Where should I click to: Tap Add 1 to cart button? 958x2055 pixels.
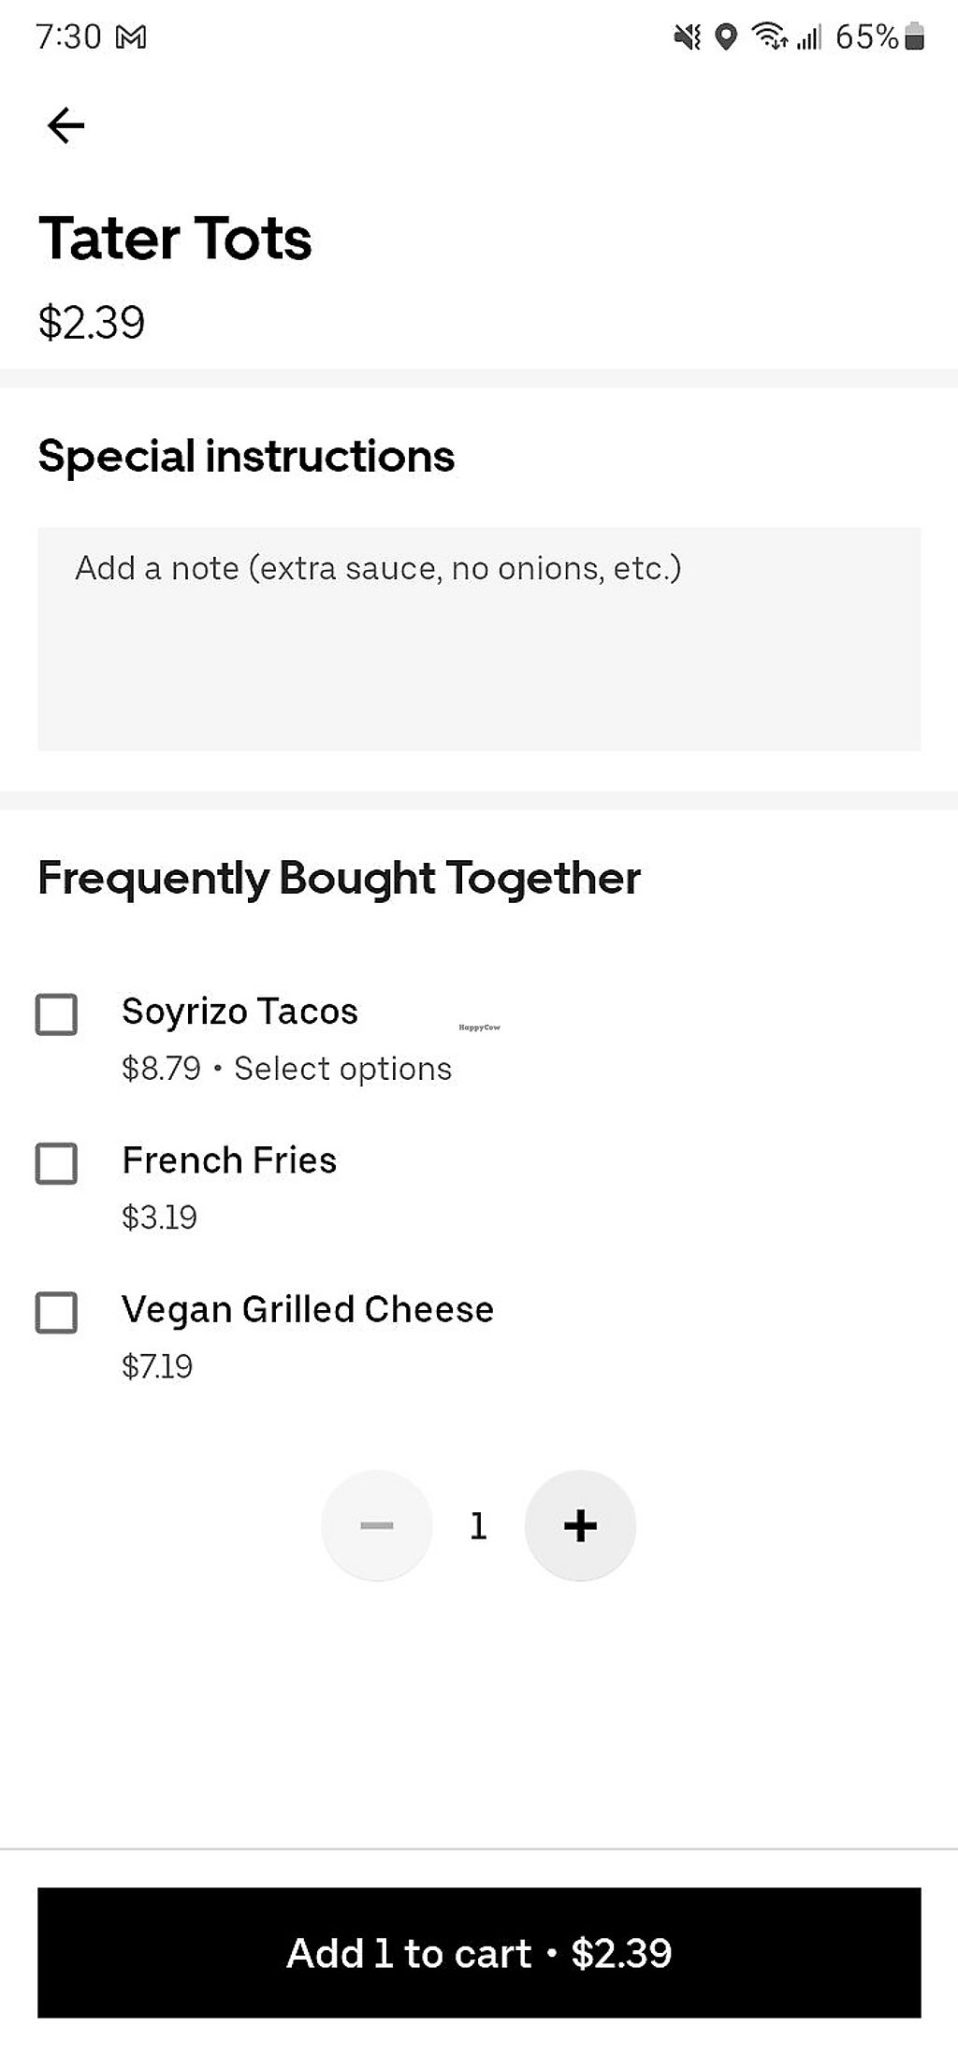pyautogui.click(x=479, y=1952)
